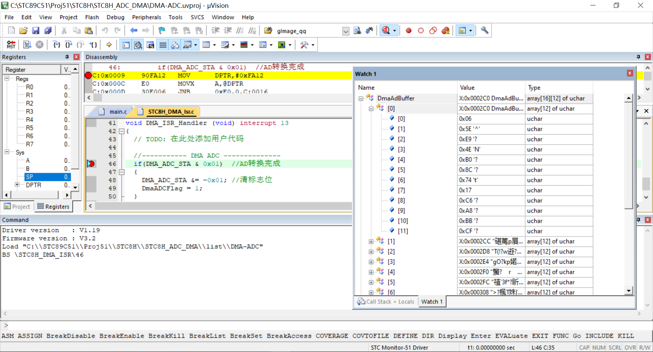Click the Register column header

tap(32, 69)
